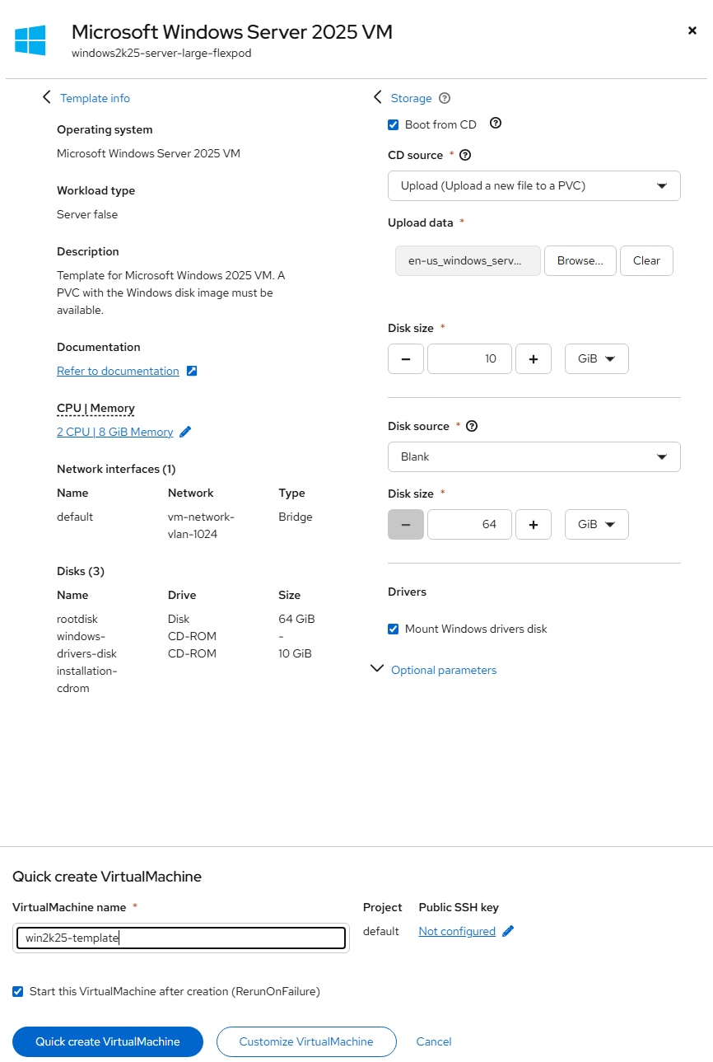The width and height of the screenshot is (713, 1062).
Task: Click Customize VirtualMachine button
Action: click(x=306, y=1041)
